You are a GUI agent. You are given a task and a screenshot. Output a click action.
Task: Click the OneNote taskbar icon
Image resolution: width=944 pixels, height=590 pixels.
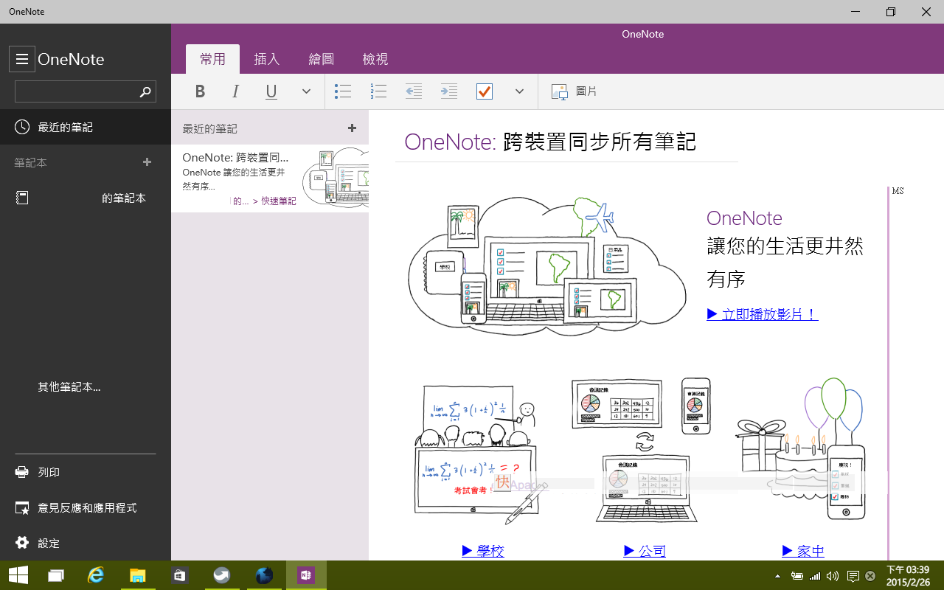tap(306, 575)
